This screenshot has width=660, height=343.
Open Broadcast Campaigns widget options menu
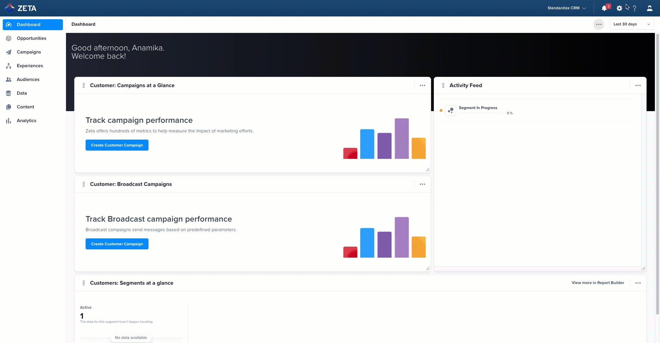click(422, 184)
